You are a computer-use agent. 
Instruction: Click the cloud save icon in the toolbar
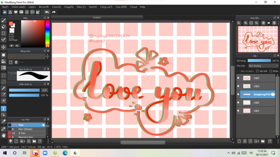click(x=5, y=12)
